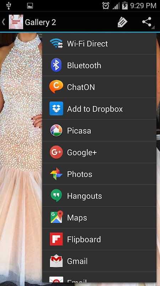Image resolution: width=160 pixels, height=286 pixels.
Task: Share the image via Gmail
Action: coord(99,261)
